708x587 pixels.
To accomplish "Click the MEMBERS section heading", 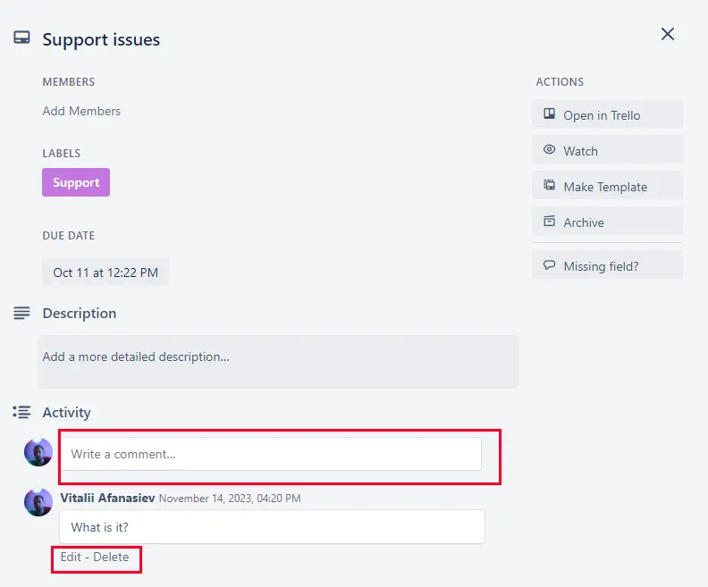I will pos(69,81).
